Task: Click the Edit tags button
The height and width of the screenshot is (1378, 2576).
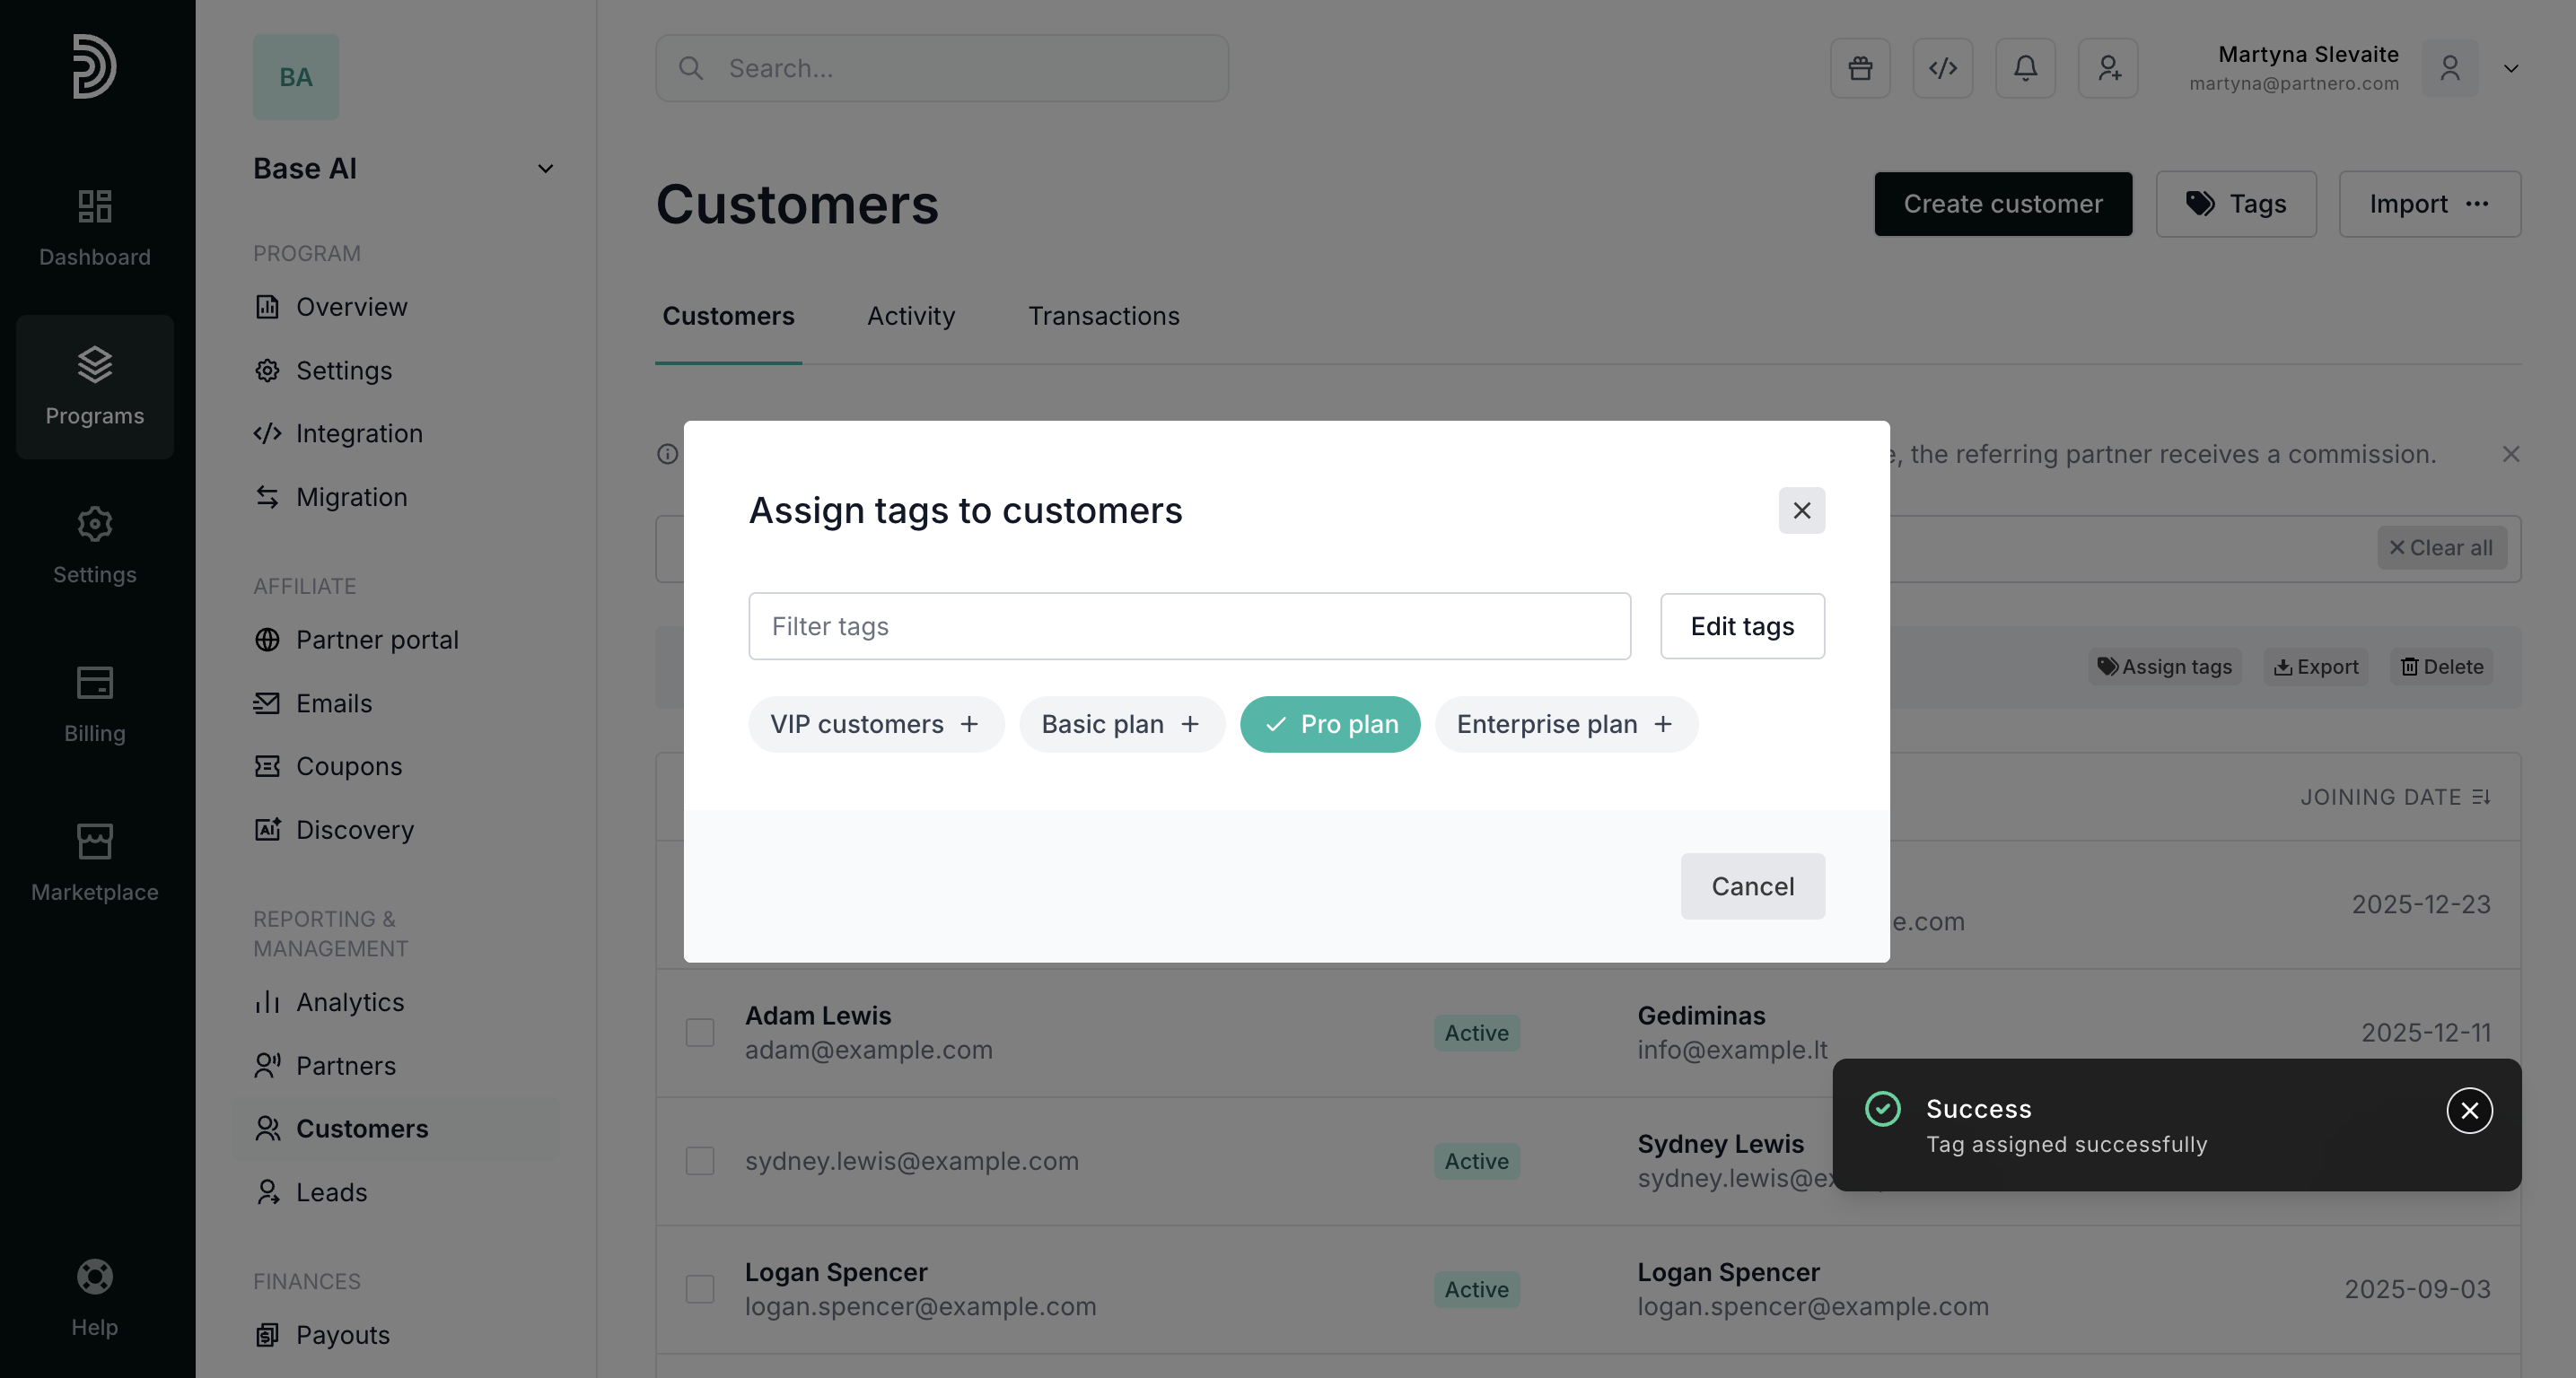Action: pyautogui.click(x=1742, y=626)
